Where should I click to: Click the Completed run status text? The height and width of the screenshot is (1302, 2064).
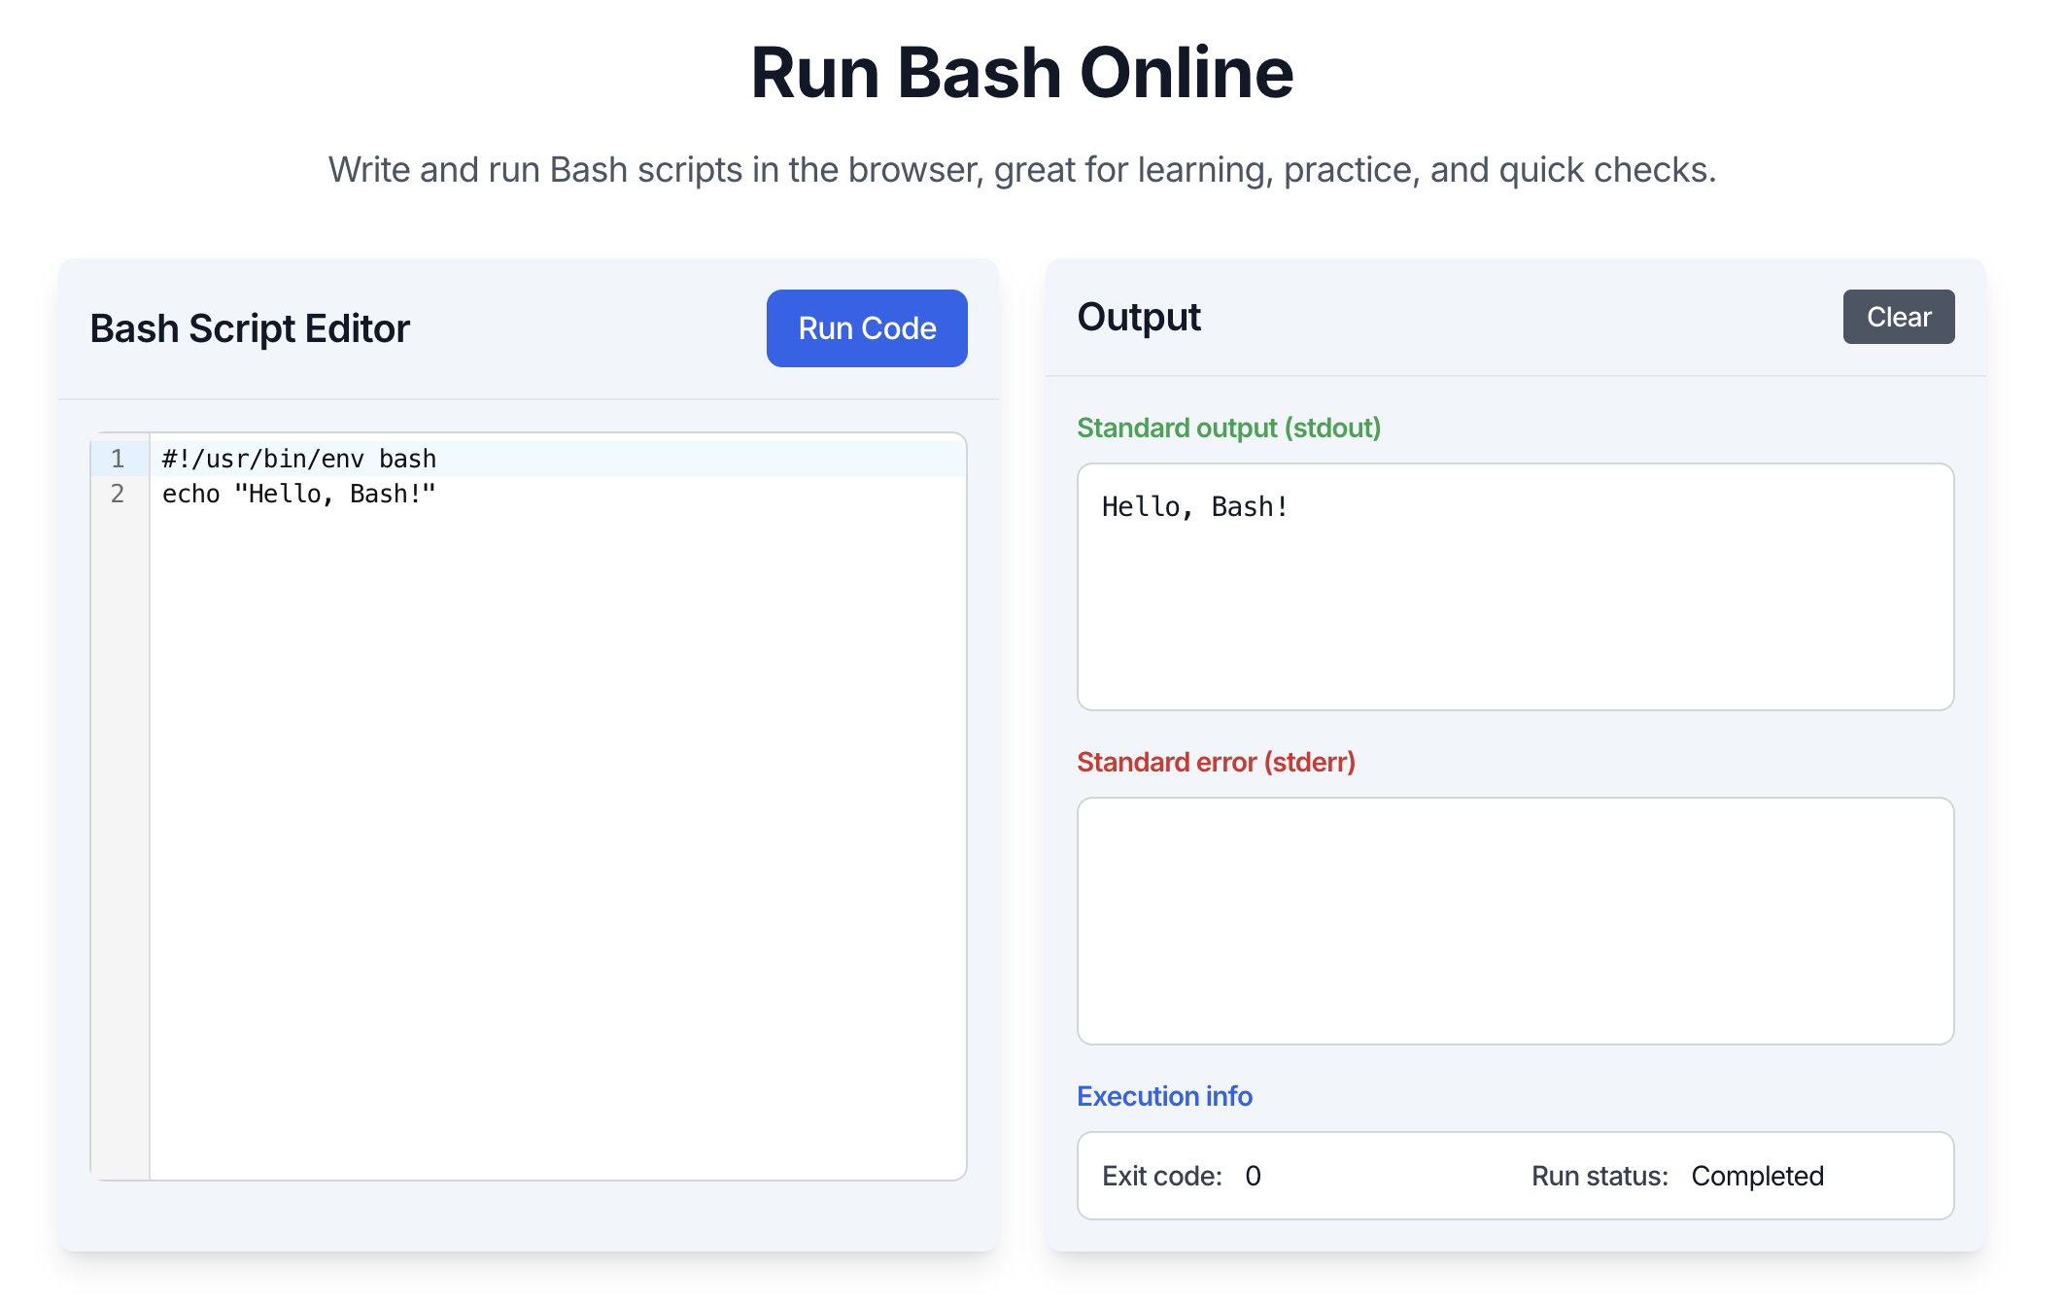[1757, 1176]
